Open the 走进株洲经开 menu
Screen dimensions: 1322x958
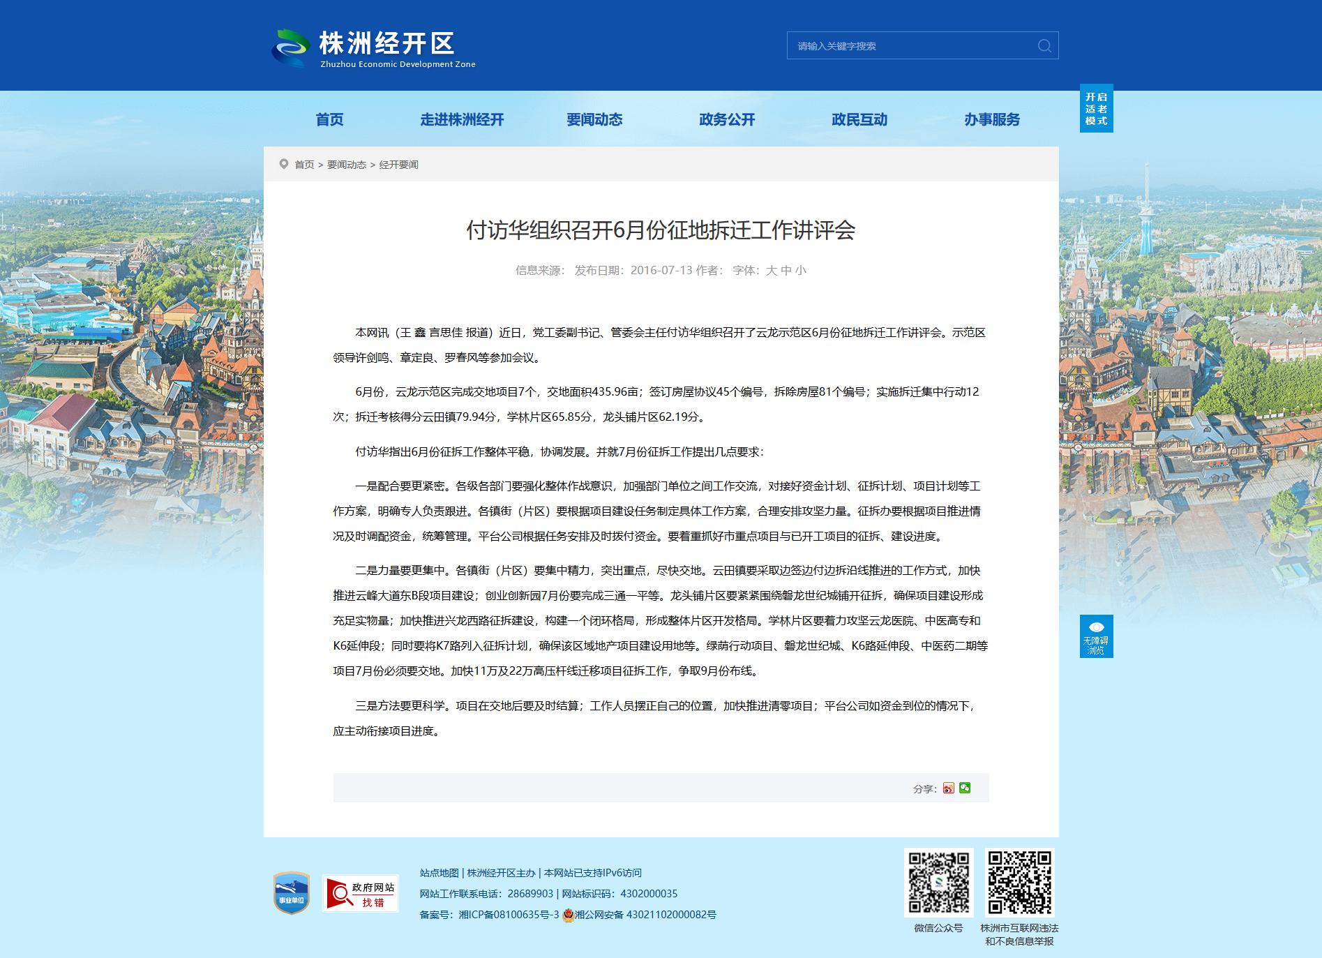pos(462,120)
